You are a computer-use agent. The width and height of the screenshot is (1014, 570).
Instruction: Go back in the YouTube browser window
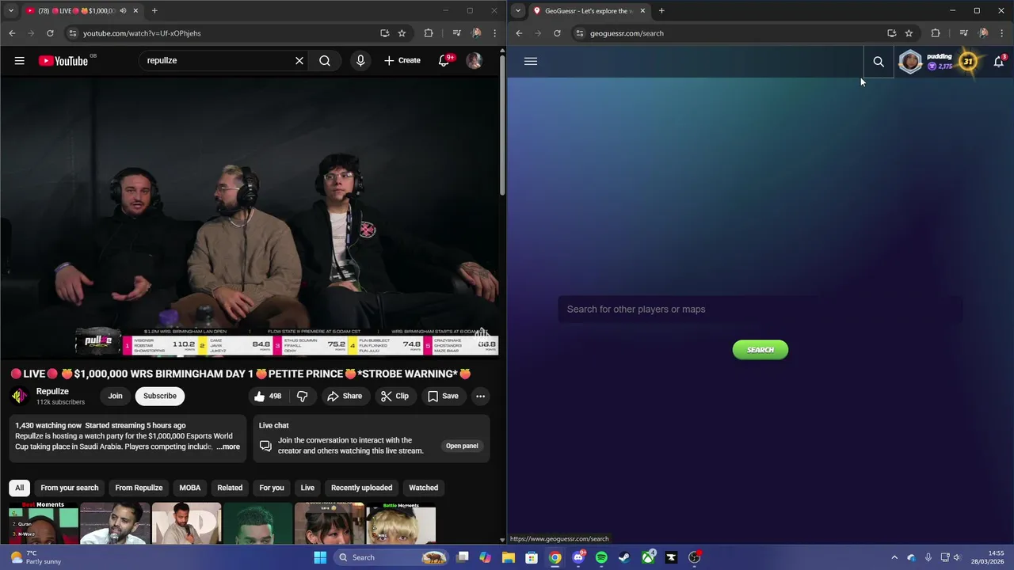pos(12,33)
